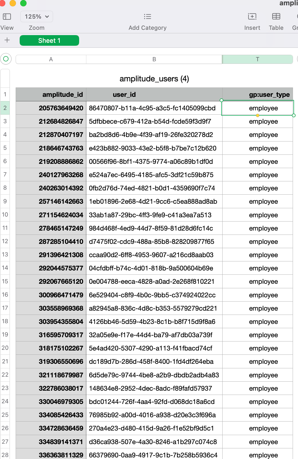
Task: Select row 20 header number
Action: click(5, 348)
